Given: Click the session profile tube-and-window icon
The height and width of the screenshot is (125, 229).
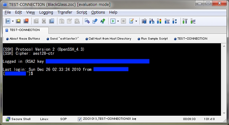Looking at the screenshot, I should pos(144,21).
